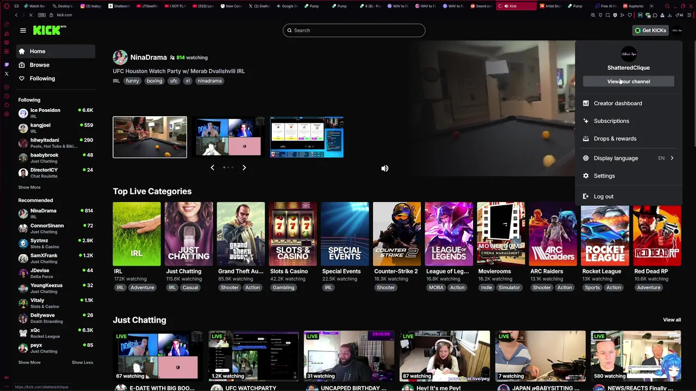Open Following in sidebar navigation

pyautogui.click(x=55, y=78)
